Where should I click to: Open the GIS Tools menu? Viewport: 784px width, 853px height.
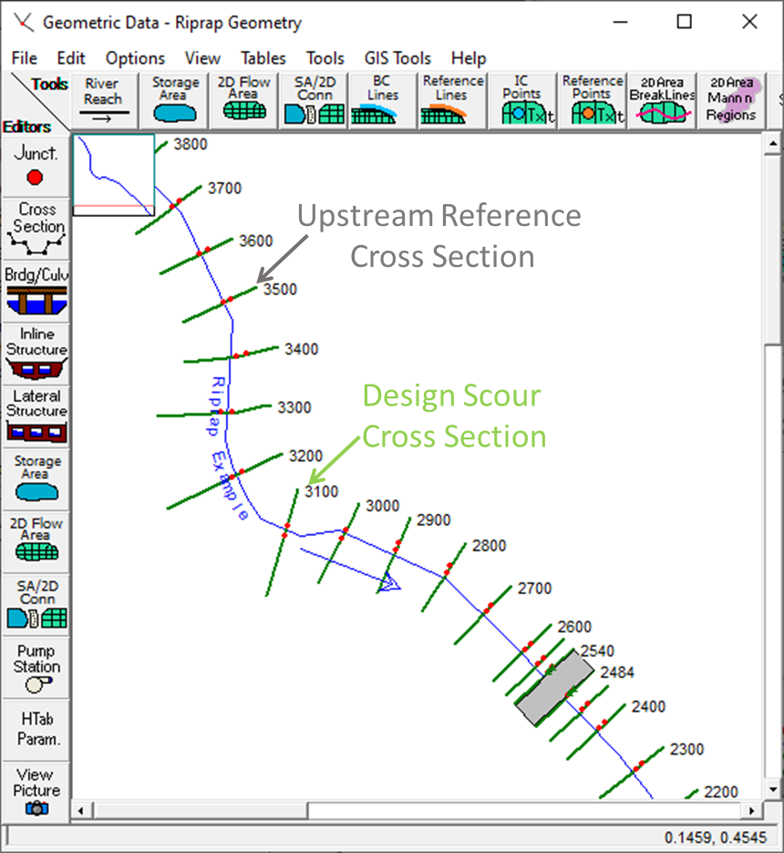pos(397,57)
